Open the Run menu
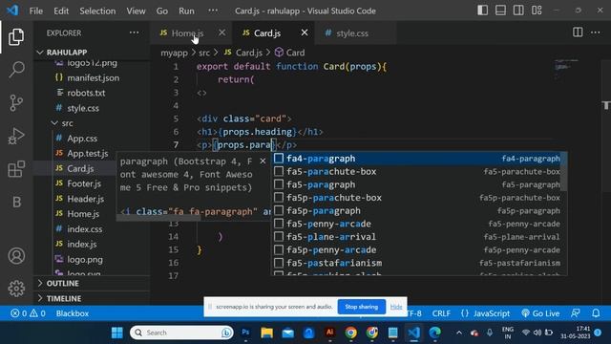This screenshot has height=344, width=611. (186, 11)
